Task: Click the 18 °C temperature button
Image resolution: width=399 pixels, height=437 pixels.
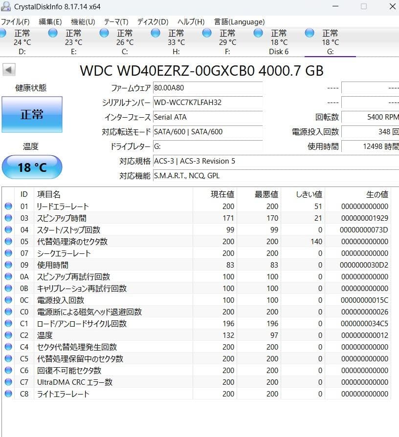Action: (32, 167)
